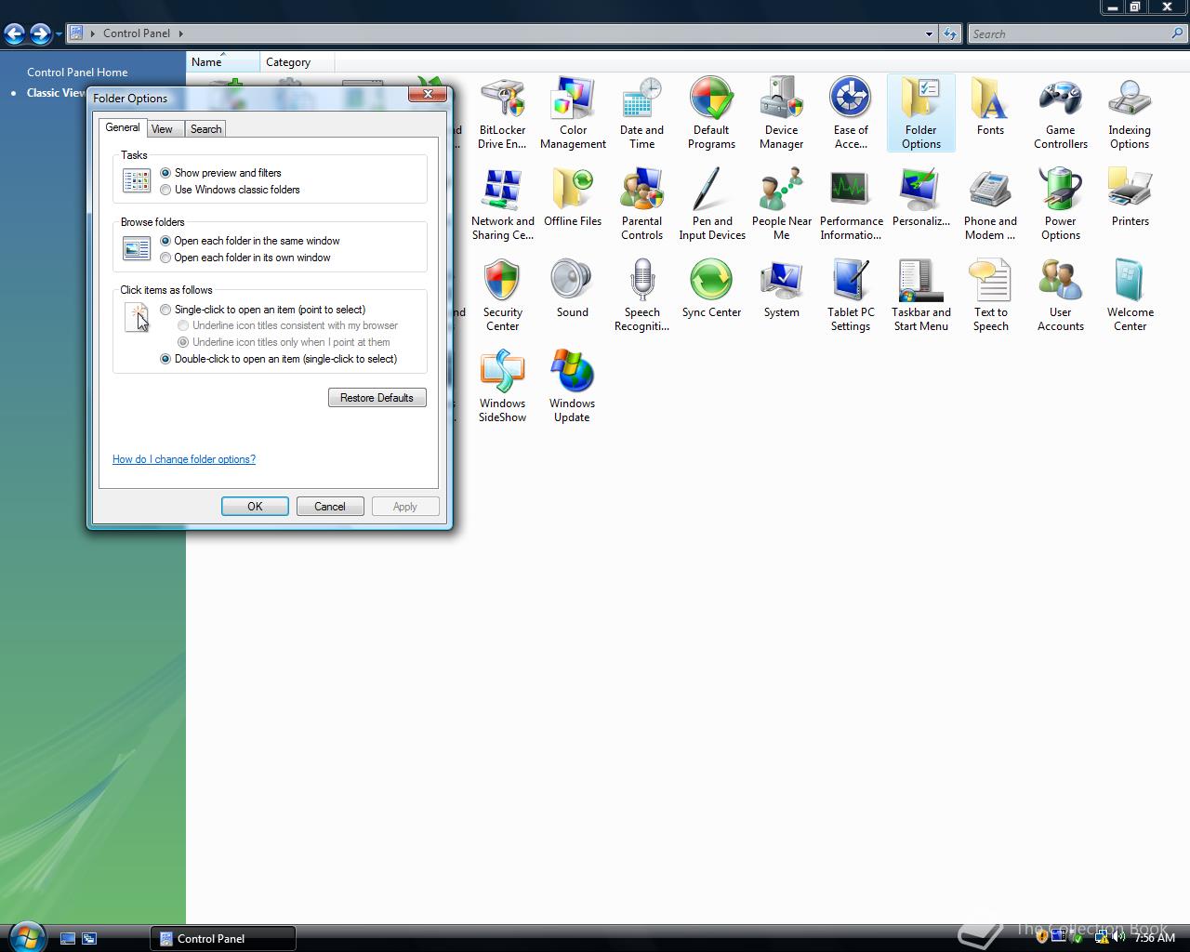The width and height of the screenshot is (1190, 952).
Task: Open Sync Center icon
Action: pyautogui.click(x=711, y=289)
